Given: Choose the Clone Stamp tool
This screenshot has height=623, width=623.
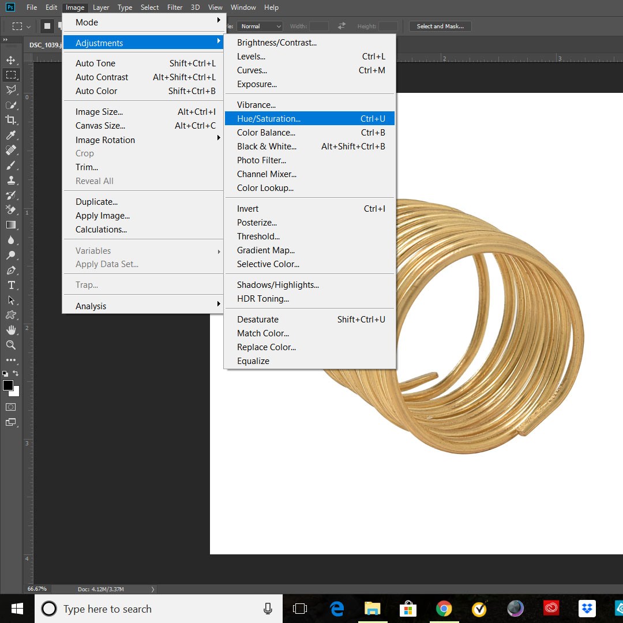Looking at the screenshot, I should point(10,180).
